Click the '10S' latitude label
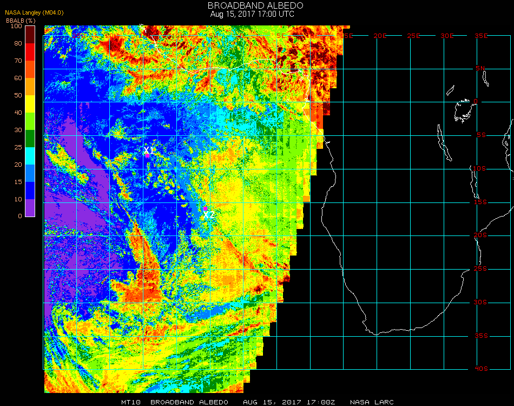 coord(479,168)
